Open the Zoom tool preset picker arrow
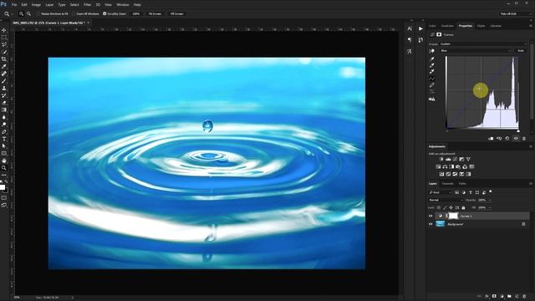535x301 pixels. pos(12,14)
